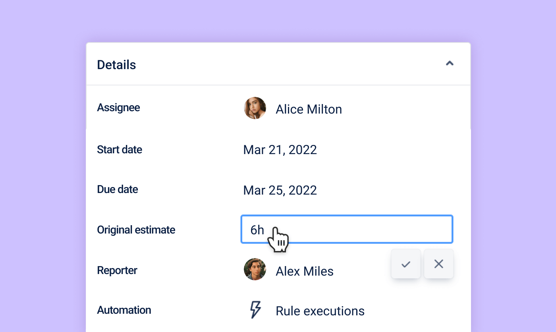
Task: Click the Reporter field label
Action: click(x=117, y=270)
